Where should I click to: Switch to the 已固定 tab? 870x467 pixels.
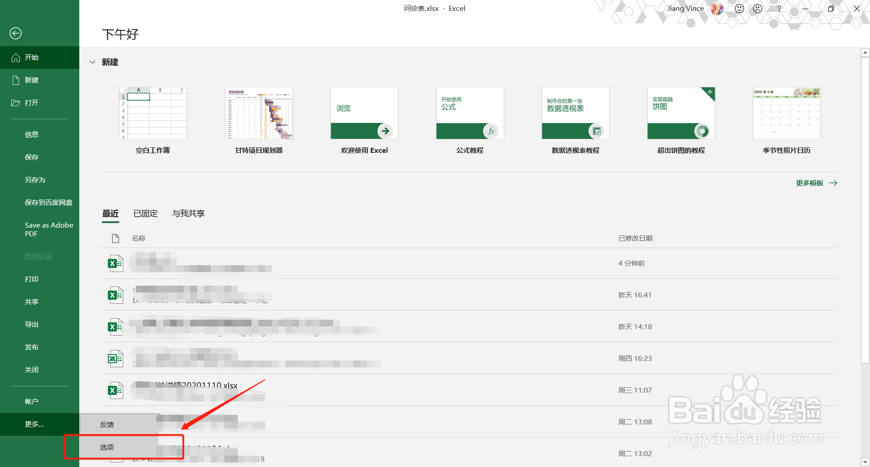(145, 214)
